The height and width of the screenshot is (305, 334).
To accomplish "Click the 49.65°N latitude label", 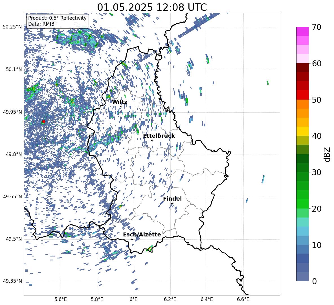I will 13,197.
